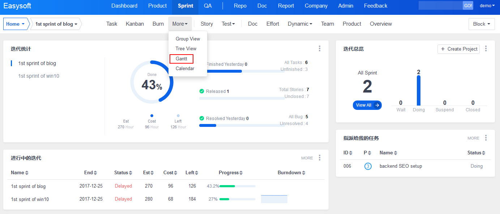Click the search input field beside GO!
This screenshot has width=500, height=214.
(x=440, y=6)
